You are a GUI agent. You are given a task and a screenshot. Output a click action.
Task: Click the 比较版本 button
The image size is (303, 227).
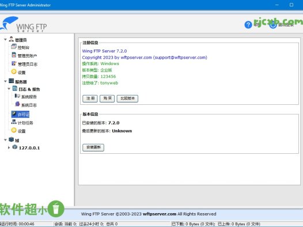coord(127,99)
